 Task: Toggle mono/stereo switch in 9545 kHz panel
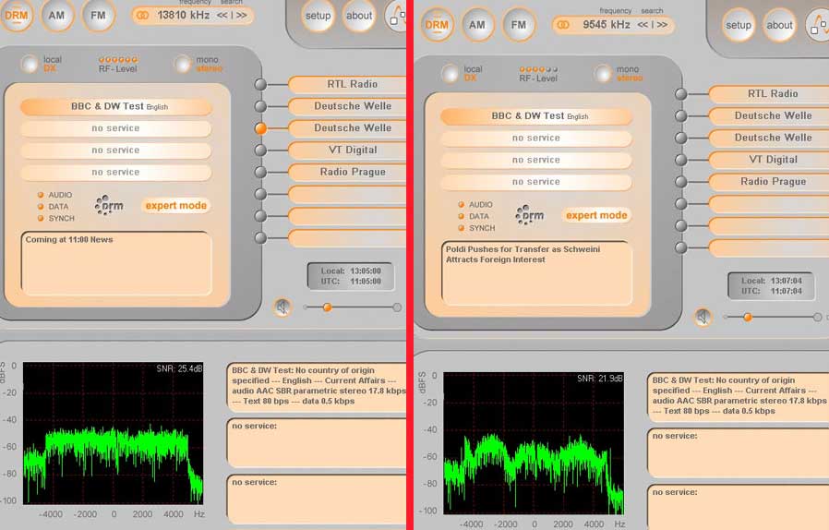pos(603,74)
